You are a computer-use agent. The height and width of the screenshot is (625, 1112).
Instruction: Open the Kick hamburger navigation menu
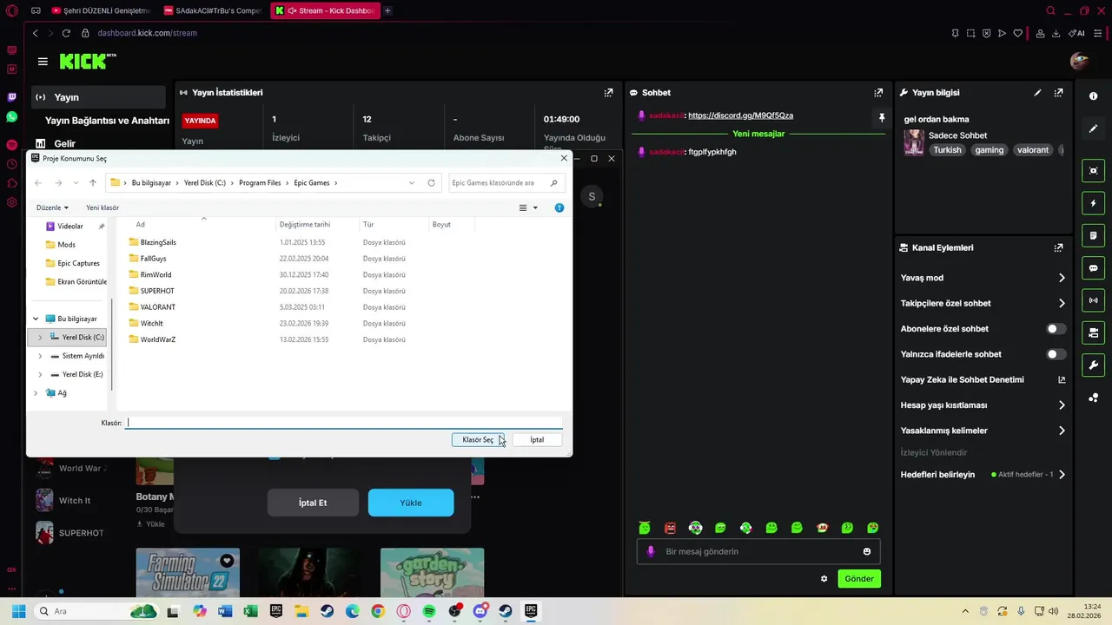[x=43, y=62]
